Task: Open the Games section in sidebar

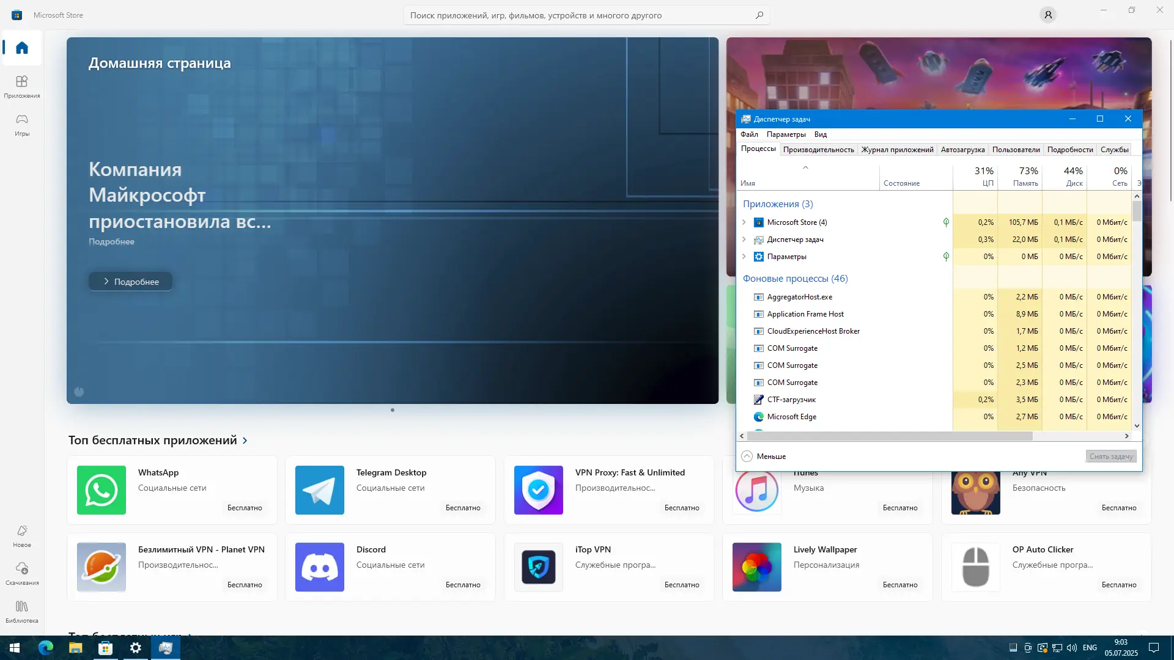Action: click(x=22, y=124)
